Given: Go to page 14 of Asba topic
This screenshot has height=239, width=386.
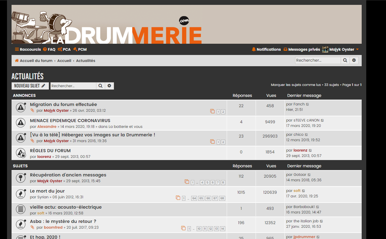Looking at the screenshot, I should click(x=223, y=229).
